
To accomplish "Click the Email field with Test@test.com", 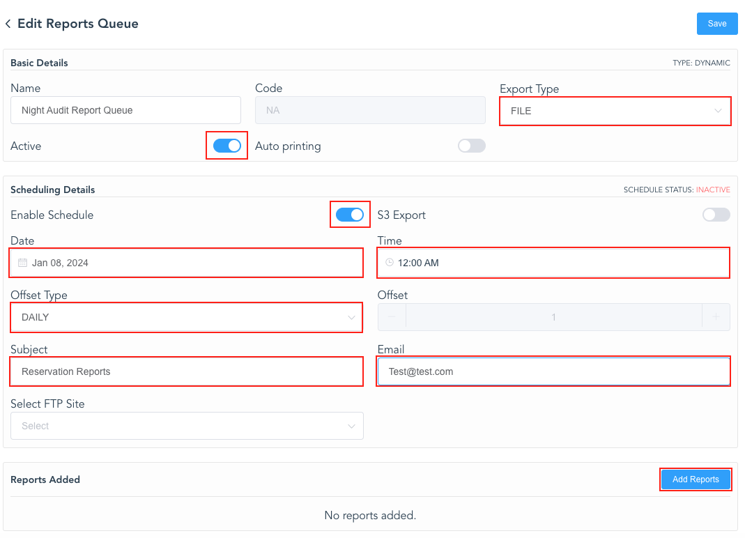I will coord(553,371).
